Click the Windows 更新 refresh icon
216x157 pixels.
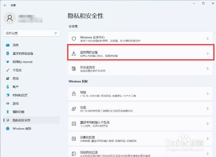click(x=8, y=128)
